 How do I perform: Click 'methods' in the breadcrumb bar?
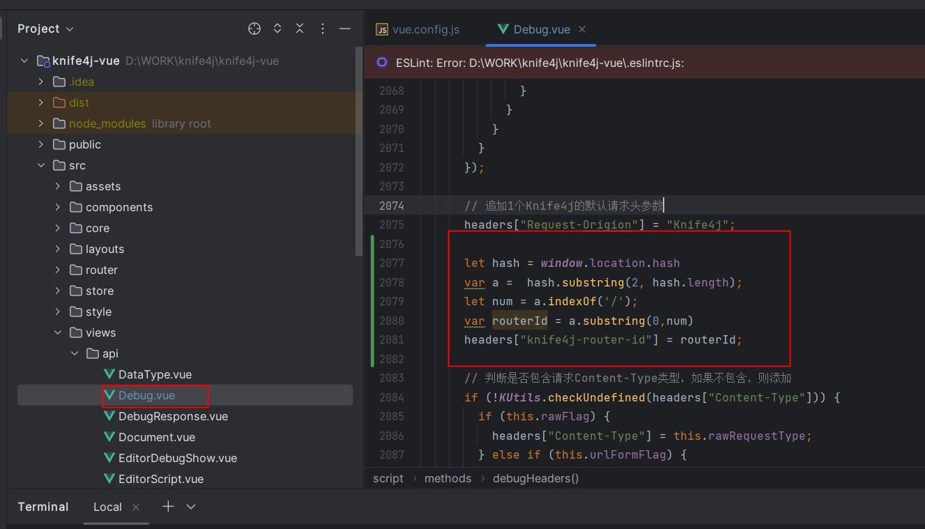(x=448, y=478)
